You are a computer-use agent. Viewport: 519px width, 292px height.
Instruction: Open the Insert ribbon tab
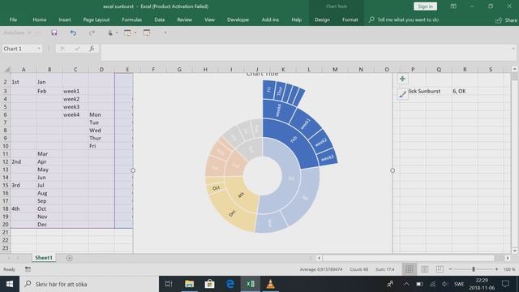[65, 19]
